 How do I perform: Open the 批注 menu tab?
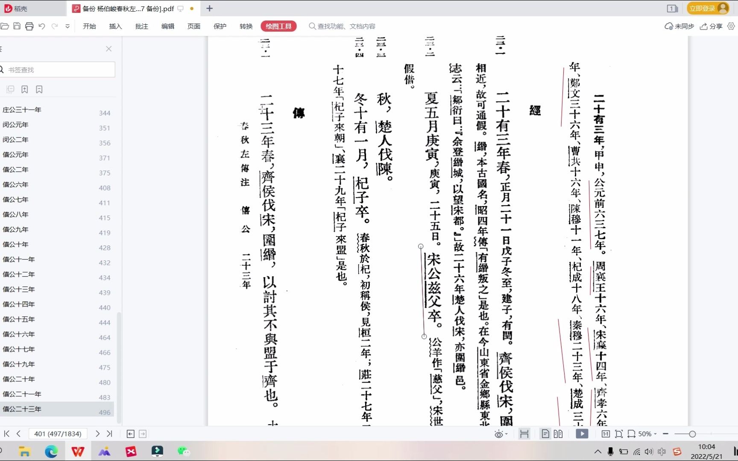coord(141,26)
